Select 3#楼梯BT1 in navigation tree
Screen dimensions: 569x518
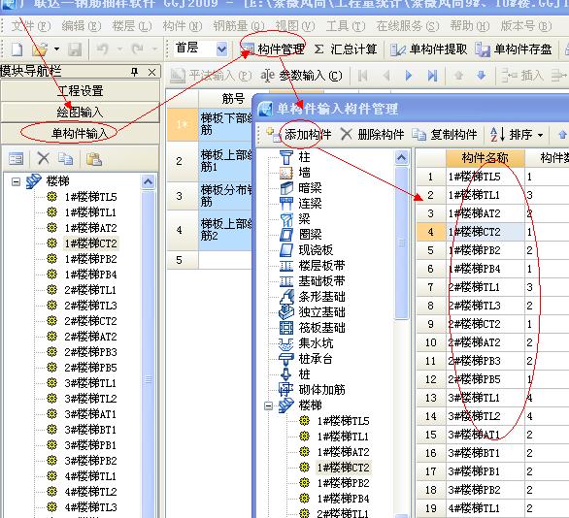pos(90,430)
